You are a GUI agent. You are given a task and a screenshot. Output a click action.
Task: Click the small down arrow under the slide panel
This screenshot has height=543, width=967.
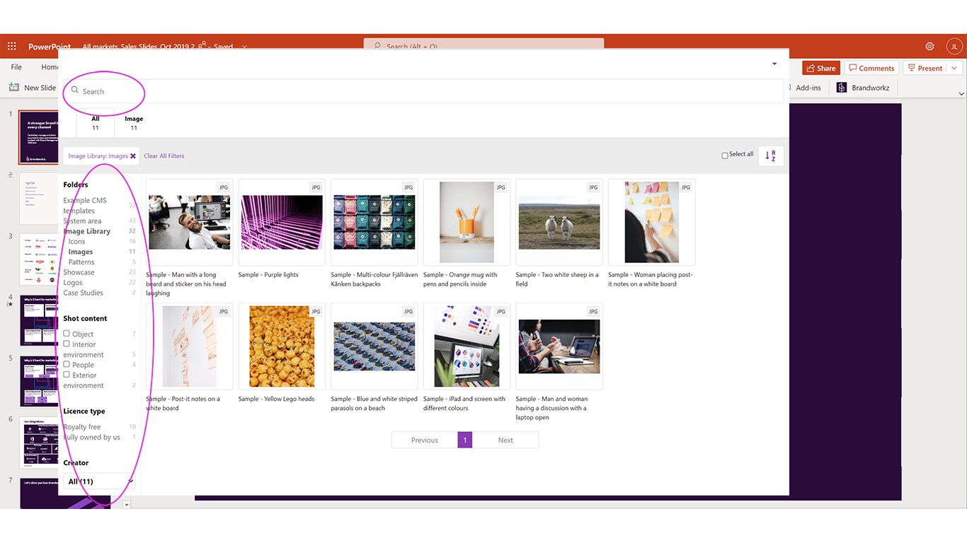(x=127, y=505)
